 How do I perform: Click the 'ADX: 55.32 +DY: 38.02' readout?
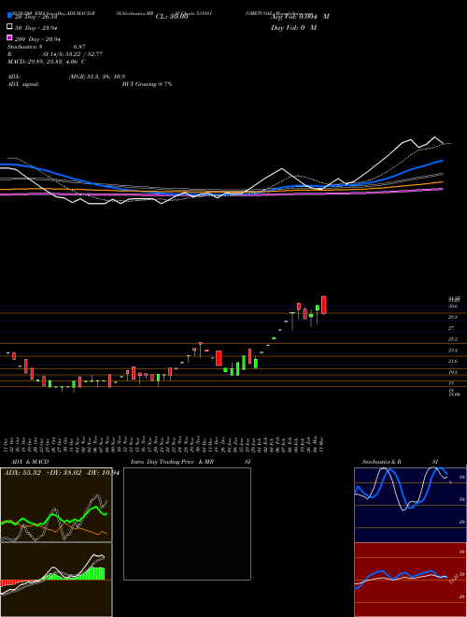[x=45, y=473]
